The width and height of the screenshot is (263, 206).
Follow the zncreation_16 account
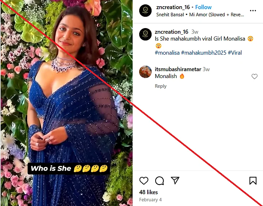click(x=203, y=7)
